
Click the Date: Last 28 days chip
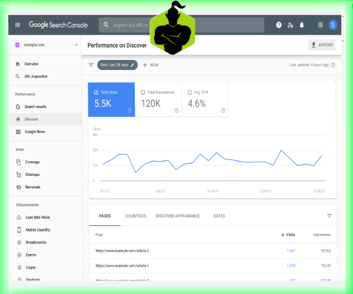pyautogui.click(x=117, y=65)
